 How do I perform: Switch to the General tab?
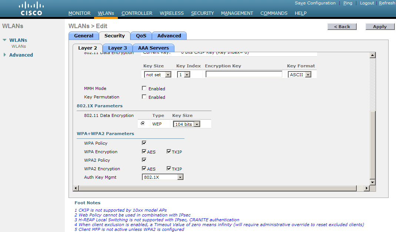pyautogui.click(x=84, y=36)
